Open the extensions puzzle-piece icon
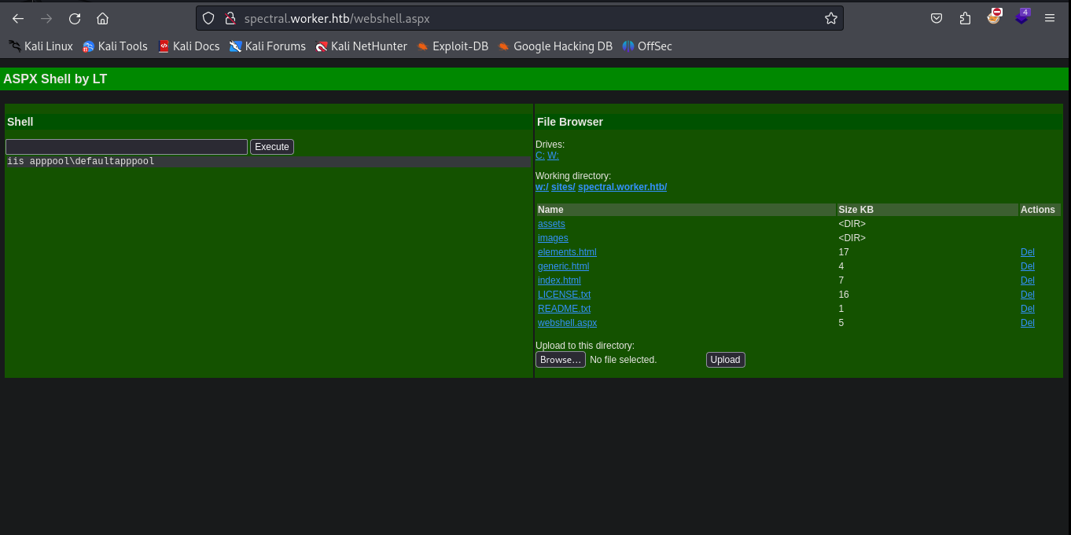 (965, 18)
